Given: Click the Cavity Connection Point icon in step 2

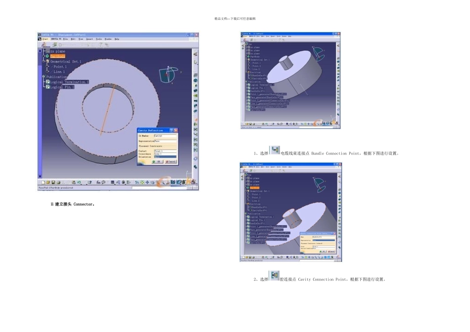Looking at the screenshot, I should tap(274, 275).
